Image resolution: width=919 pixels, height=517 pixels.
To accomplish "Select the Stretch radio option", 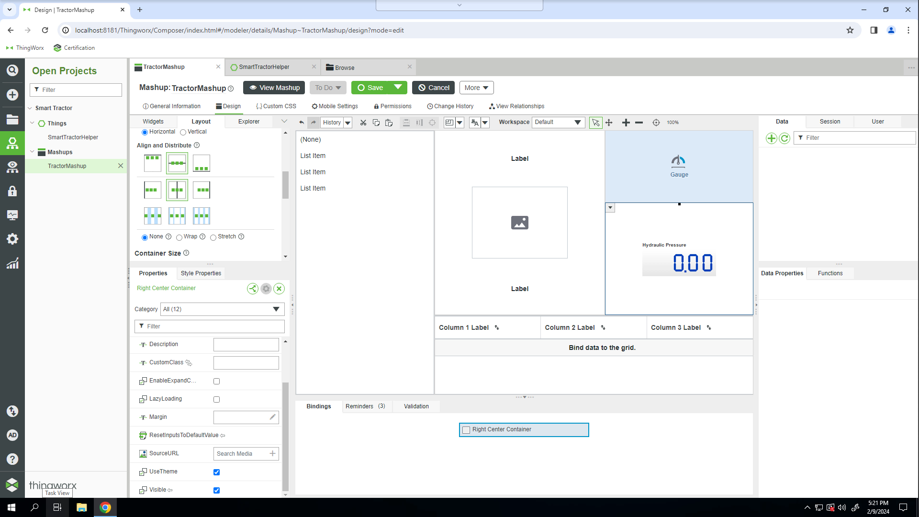I will (x=213, y=237).
